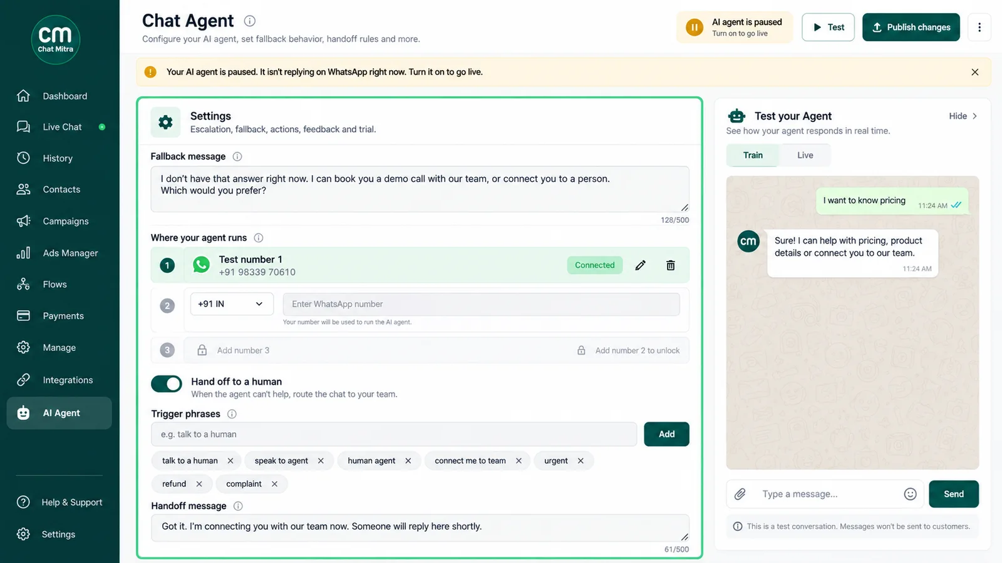Viewport: 1002px width, 563px height.
Task: Click the Integrations link icon
Action: click(23, 380)
